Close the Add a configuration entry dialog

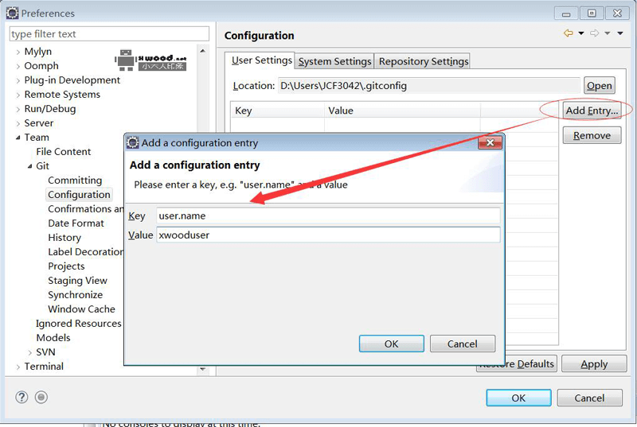490,142
